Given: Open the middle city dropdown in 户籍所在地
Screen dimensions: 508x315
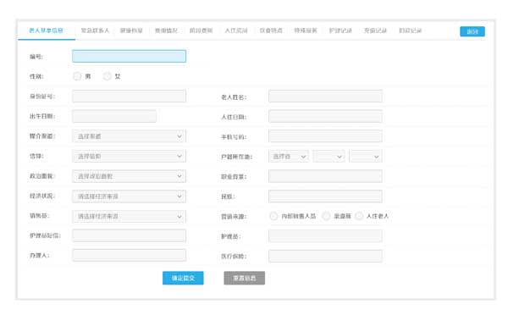Looking at the screenshot, I should coord(329,157).
